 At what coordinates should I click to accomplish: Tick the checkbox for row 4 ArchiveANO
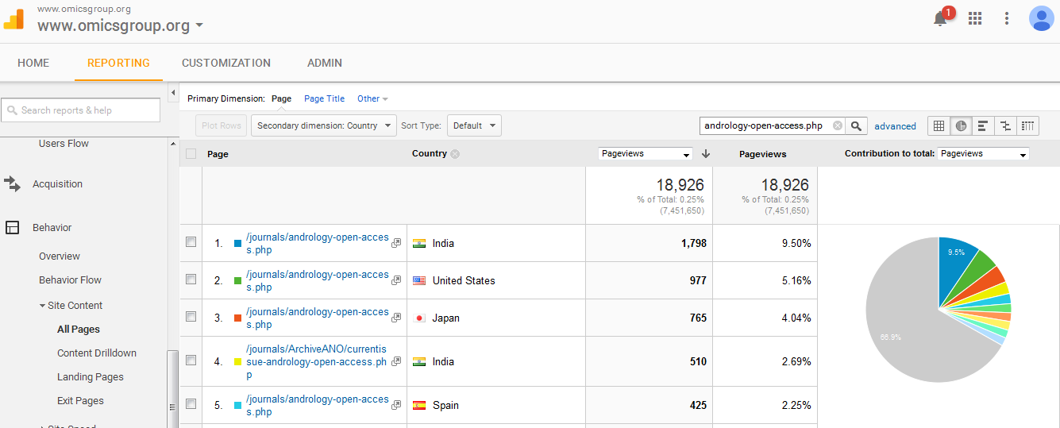[x=191, y=361]
